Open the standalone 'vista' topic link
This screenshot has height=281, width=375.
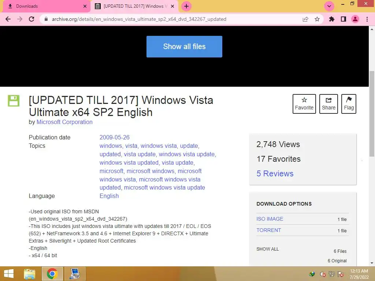tap(131, 146)
